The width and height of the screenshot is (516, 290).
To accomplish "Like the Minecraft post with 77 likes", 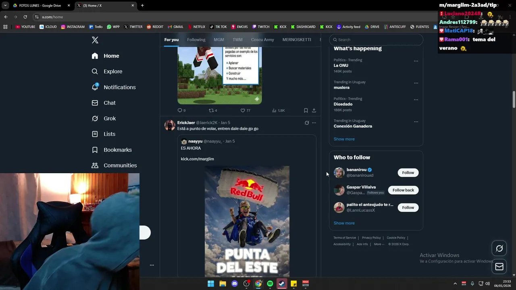I will point(245,110).
